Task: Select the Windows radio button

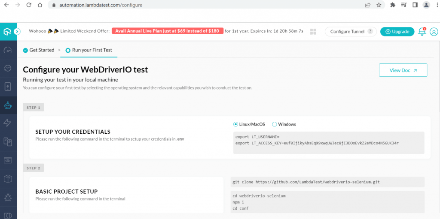Action: 275,124
